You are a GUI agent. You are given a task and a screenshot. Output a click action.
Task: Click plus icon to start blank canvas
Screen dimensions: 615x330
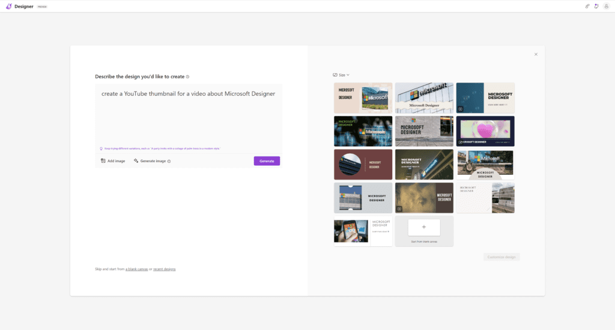[424, 227]
